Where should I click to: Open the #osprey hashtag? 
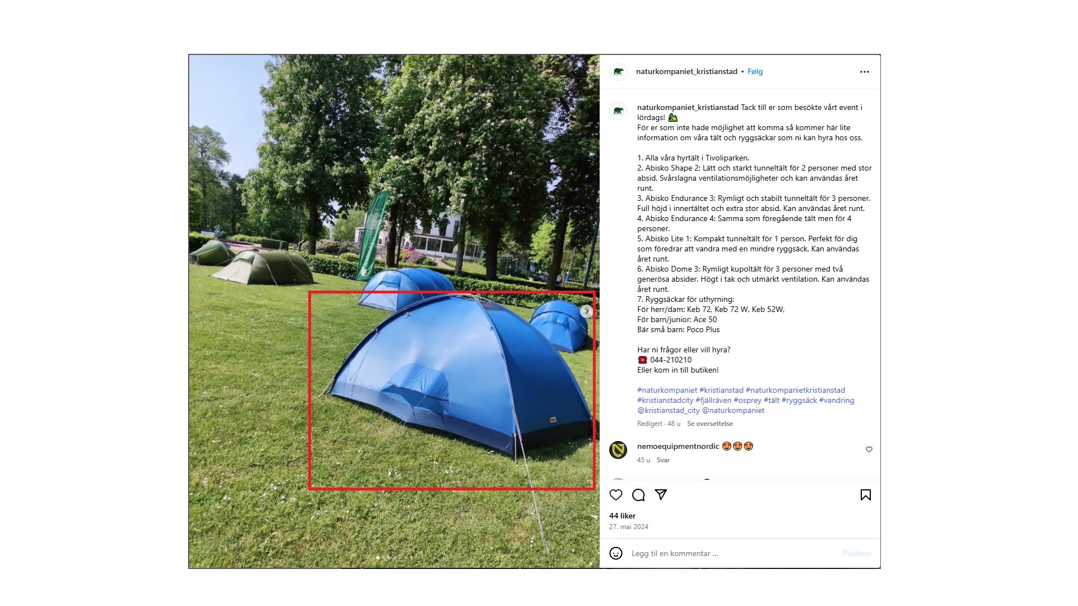[x=747, y=401]
